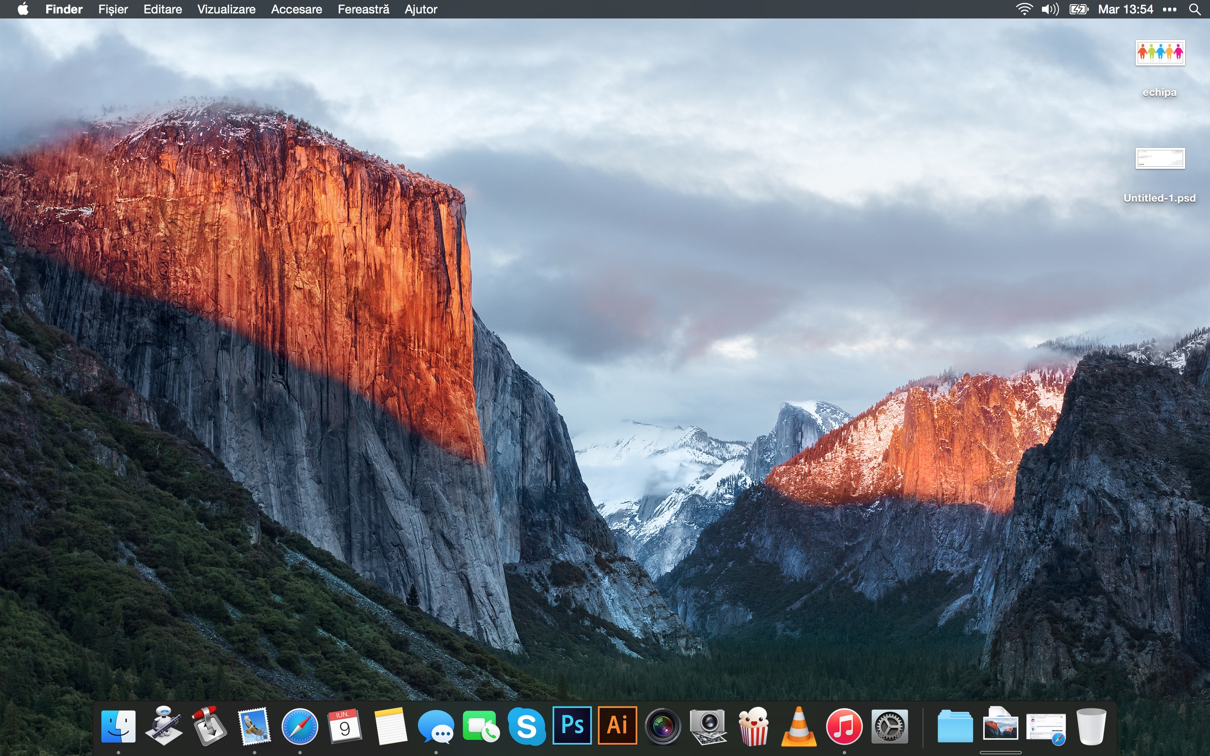Click the Spotlight search magnifier
This screenshot has width=1210, height=756.
[1194, 10]
